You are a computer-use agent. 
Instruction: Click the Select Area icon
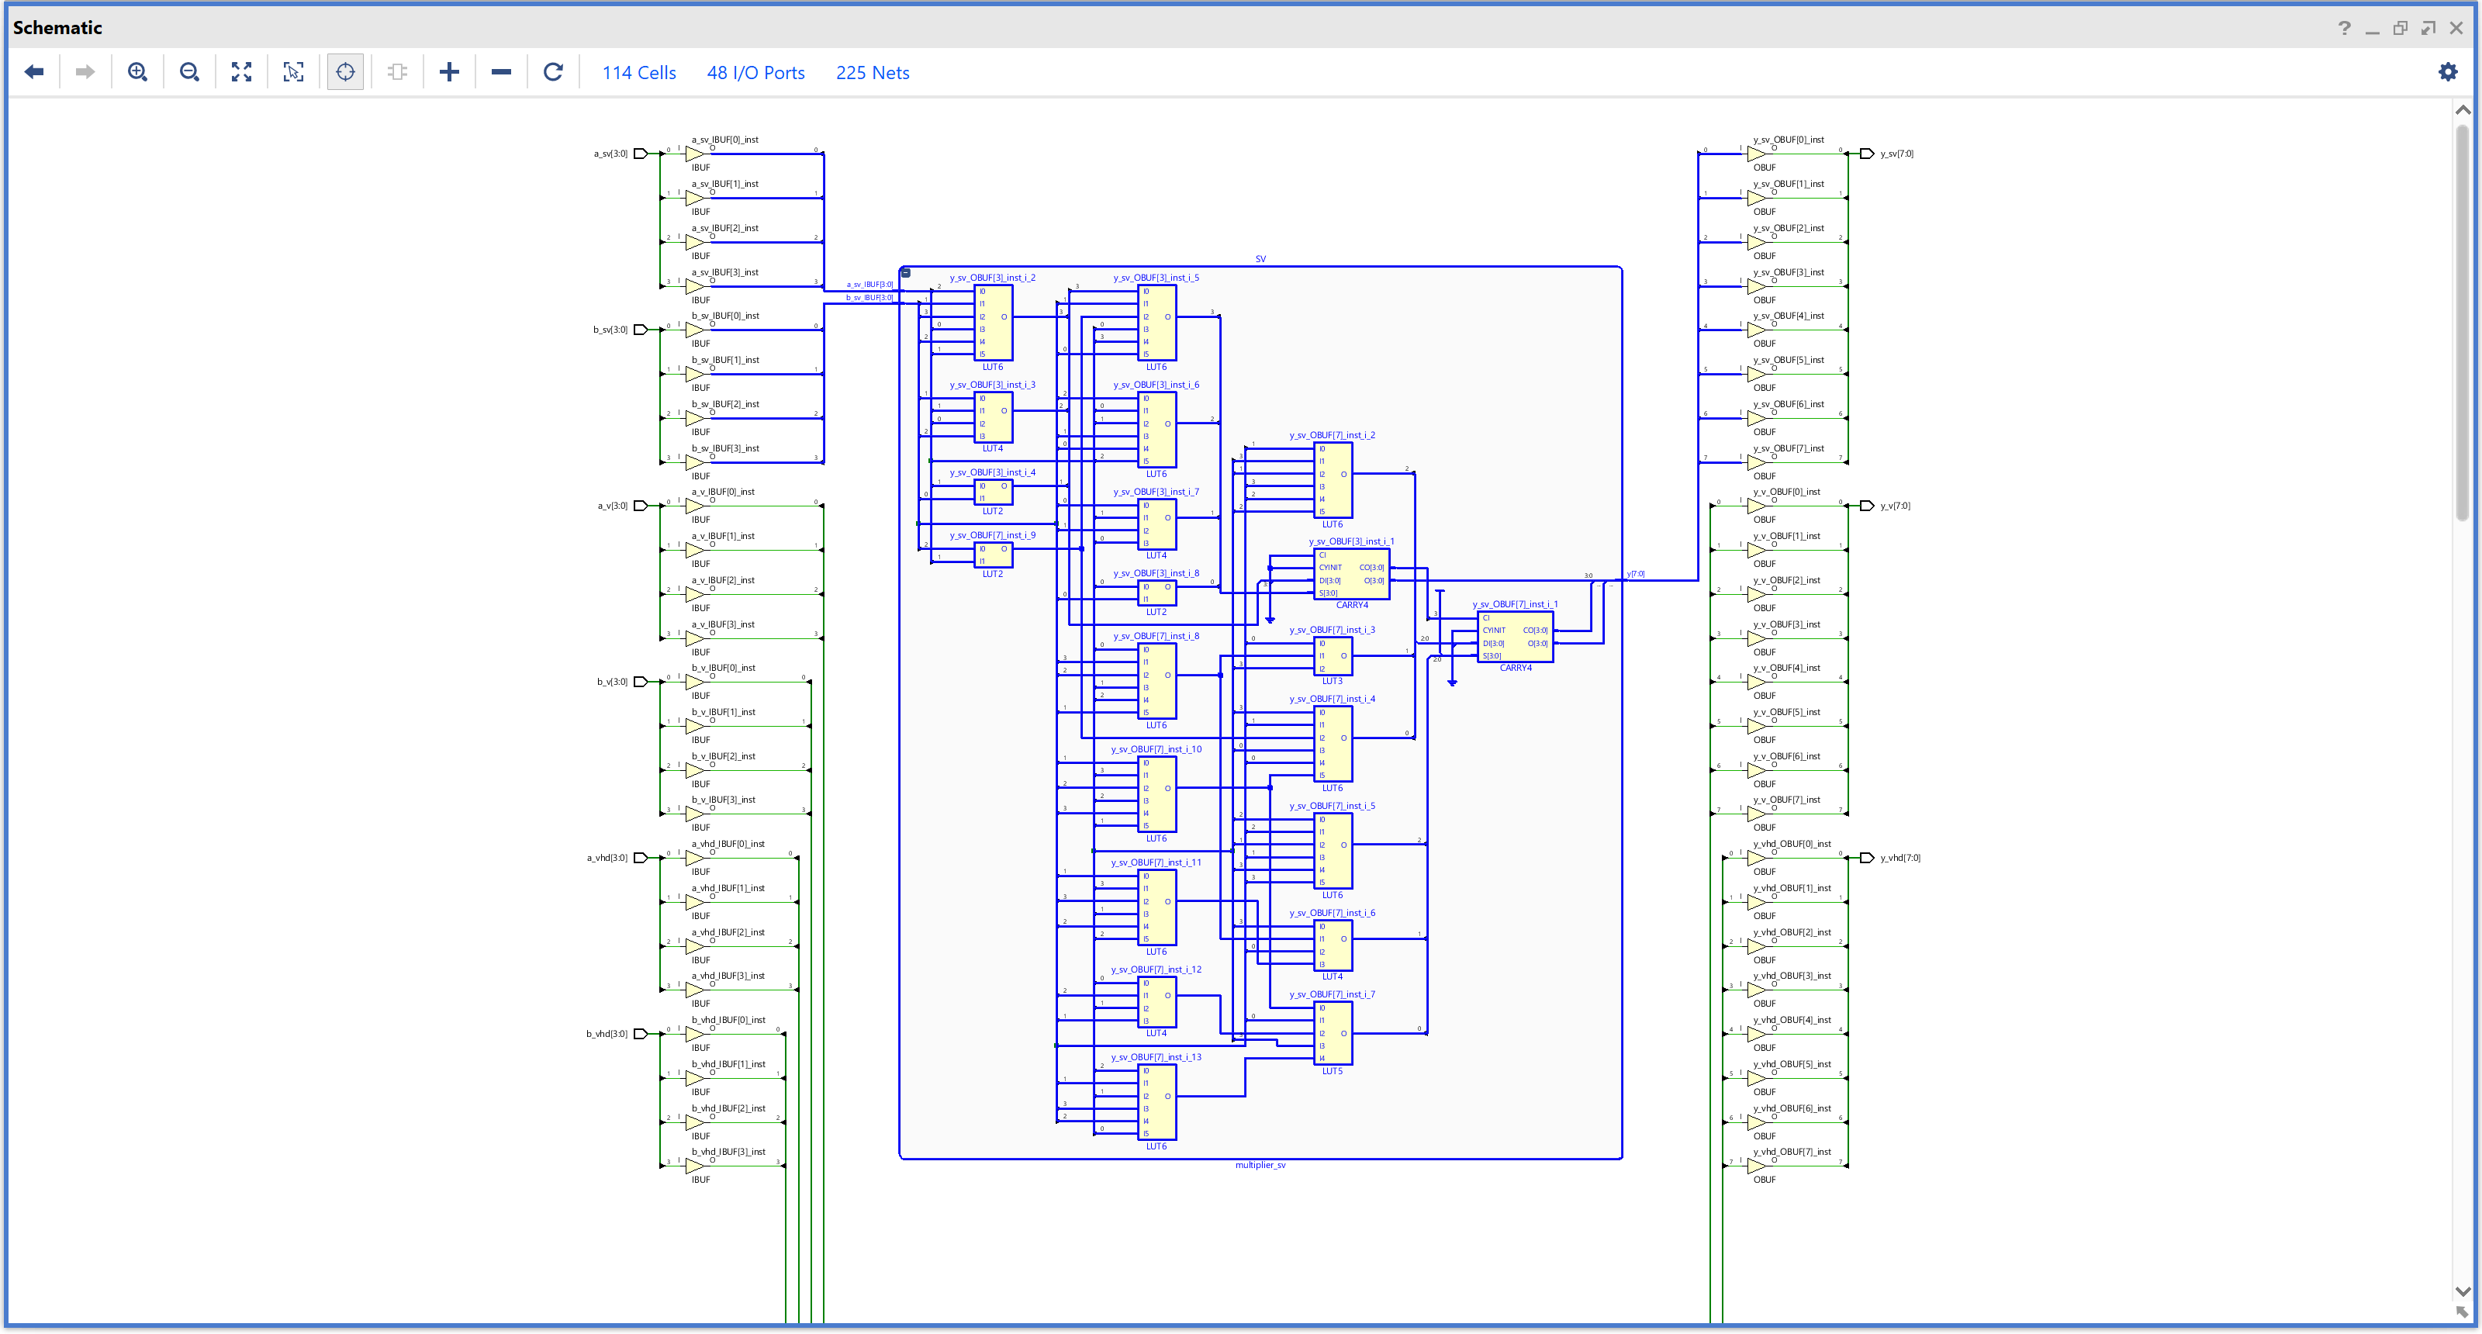pos(293,72)
